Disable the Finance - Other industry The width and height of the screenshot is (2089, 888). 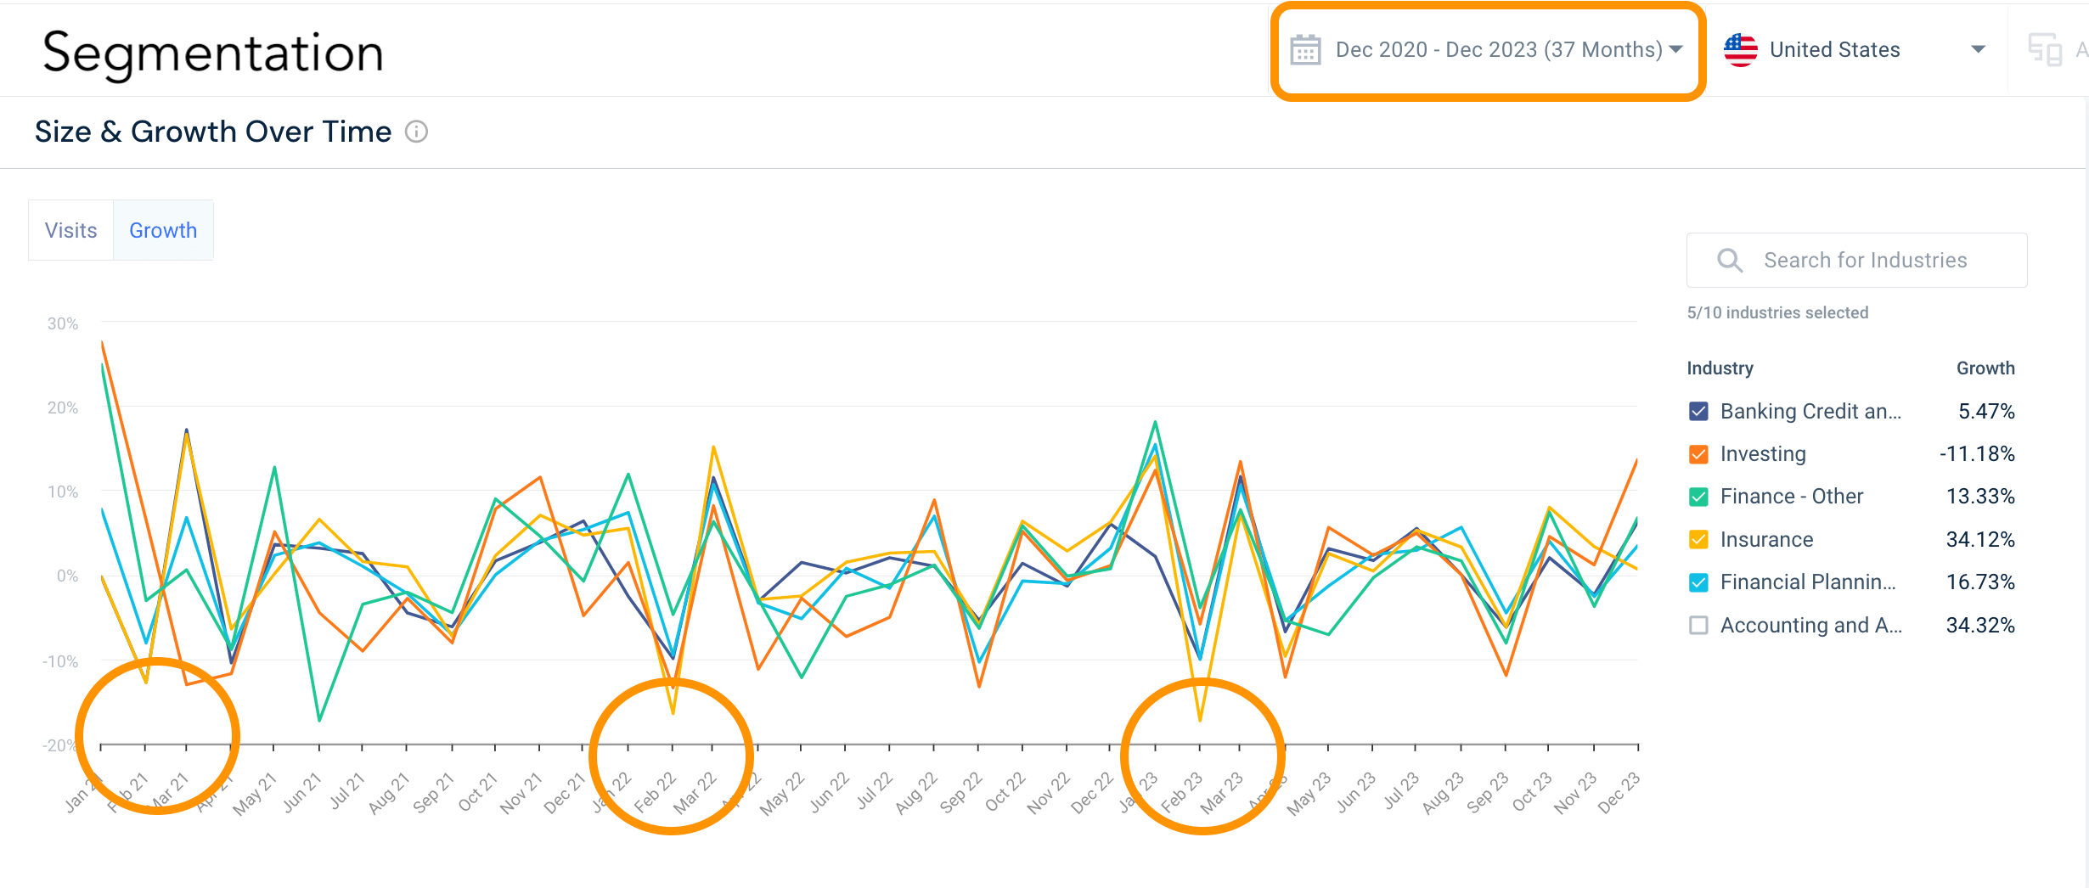coord(1699,497)
